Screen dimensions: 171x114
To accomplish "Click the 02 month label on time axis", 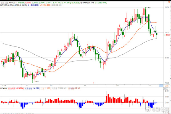I will (x=27, y=85).
